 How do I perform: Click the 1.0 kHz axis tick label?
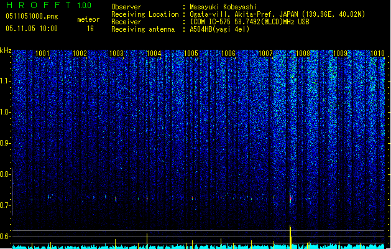pos(6,112)
